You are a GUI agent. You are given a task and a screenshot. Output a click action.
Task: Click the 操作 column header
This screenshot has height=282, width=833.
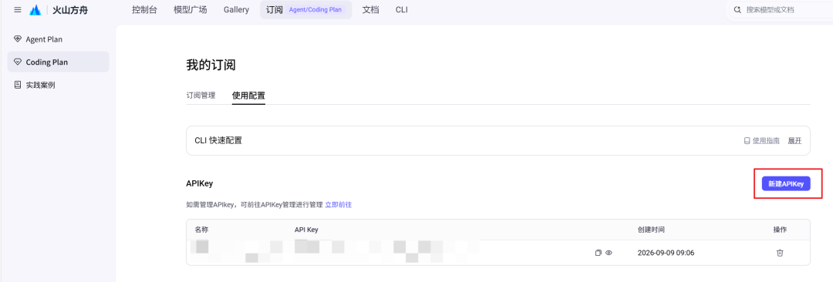coord(780,230)
